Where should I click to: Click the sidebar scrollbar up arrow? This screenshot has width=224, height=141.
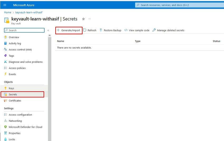tap(50, 35)
